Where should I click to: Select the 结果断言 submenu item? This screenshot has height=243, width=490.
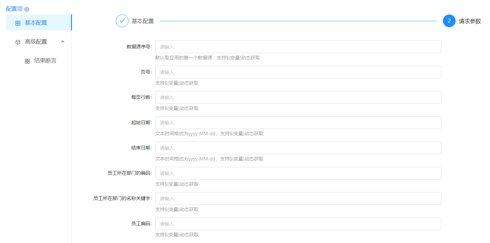click(45, 61)
